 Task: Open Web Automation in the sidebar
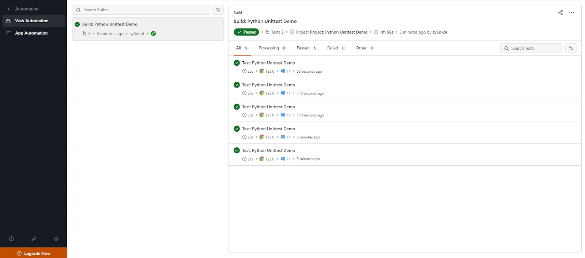click(32, 21)
